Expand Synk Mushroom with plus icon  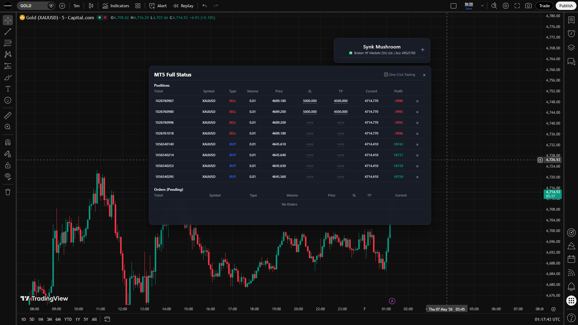pyautogui.click(x=423, y=50)
